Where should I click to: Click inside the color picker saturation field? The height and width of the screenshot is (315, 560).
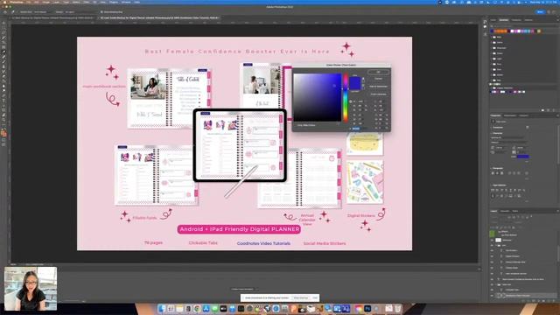coord(317,97)
